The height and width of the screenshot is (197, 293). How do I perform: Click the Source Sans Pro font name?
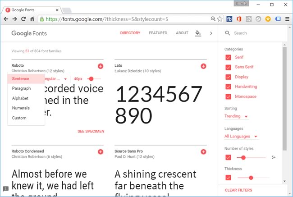click(128, 151)
